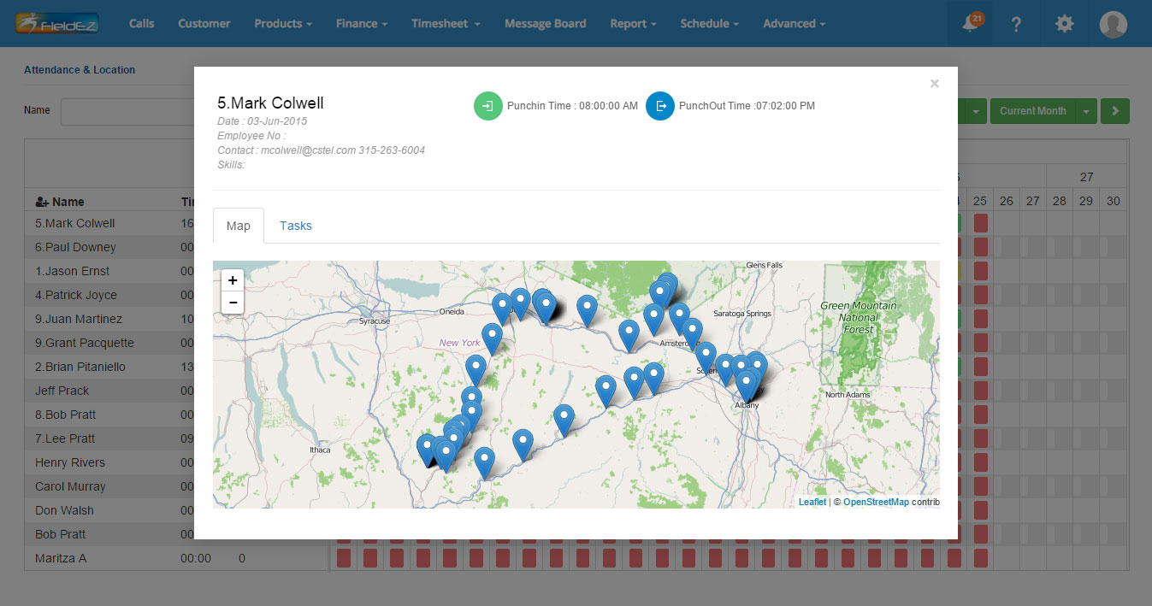Viewport: 1152px width, 606px height.
Task: Click the blue PunchOut icon
Action: 660,106
